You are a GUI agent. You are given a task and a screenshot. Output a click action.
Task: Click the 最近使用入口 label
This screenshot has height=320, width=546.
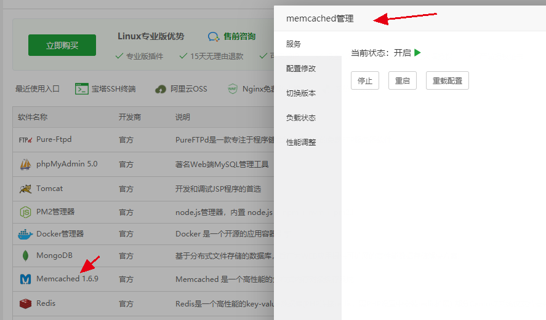pyautogui.click(x=38, y=89)
